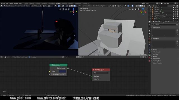Open the All target dropdown in World Output

pos(101,73)
